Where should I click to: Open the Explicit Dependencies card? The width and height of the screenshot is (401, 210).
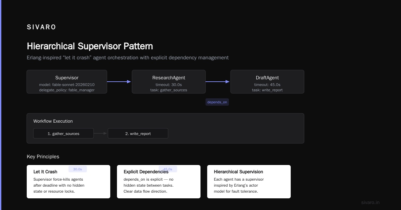click(x=159, y=182)
